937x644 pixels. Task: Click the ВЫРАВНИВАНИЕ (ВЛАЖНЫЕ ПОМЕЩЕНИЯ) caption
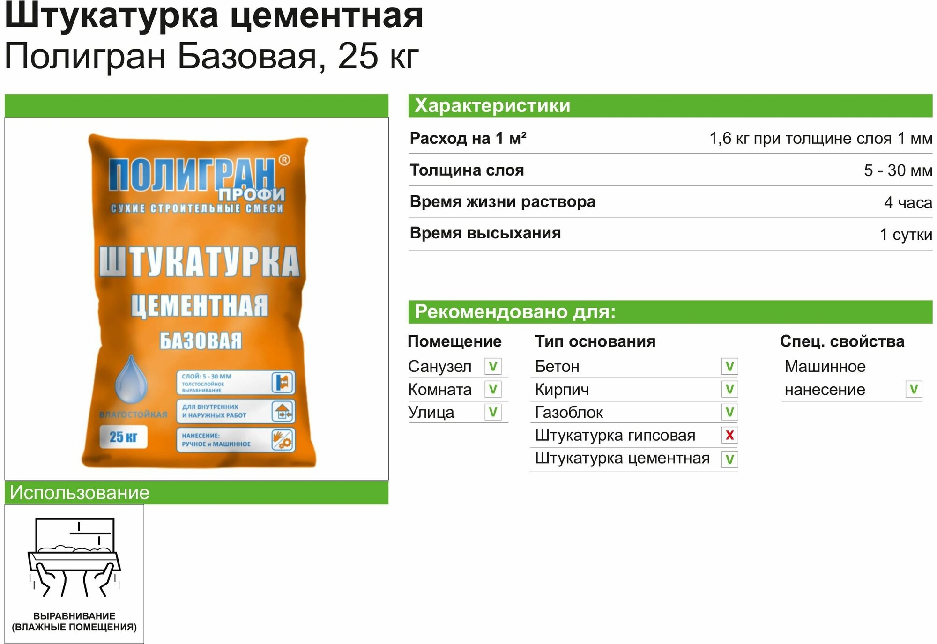coord(74,622)
